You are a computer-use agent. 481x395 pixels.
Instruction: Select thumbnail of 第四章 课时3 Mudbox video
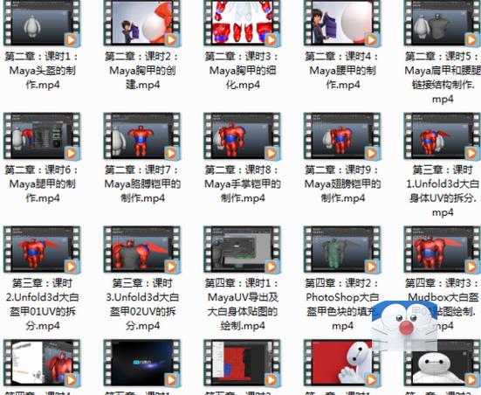tap(442, 249)
